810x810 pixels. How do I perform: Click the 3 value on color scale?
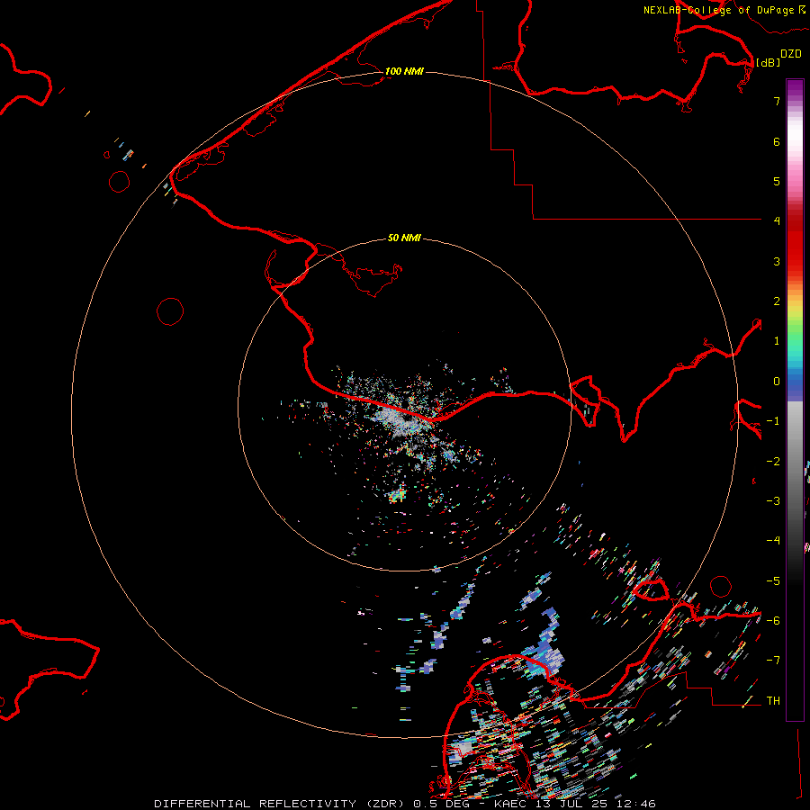pos(777,261)
